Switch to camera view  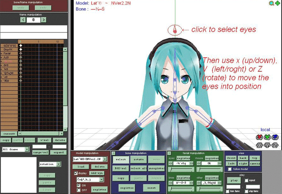[255, 163]
